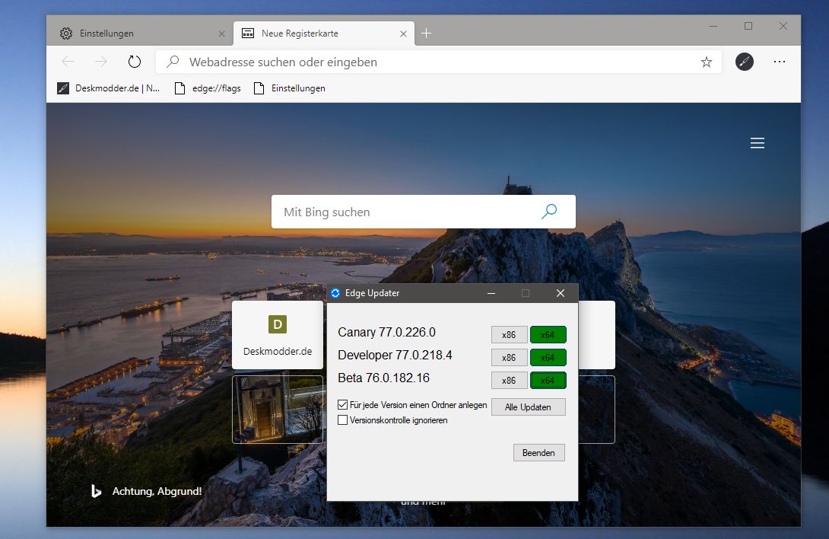Image resolution: width=829 pixels, height=539 pixels.
Task: Switch to the Neue Registerkarte tab
Action: [323, 33]
